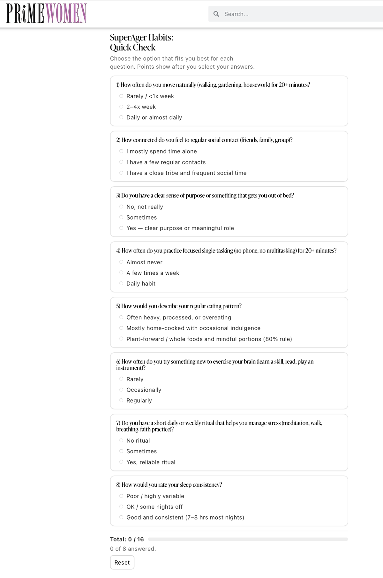The image size is (383, 578).
Task: Select "Daily or almost daily" radio option
Action: pos(121,117)
